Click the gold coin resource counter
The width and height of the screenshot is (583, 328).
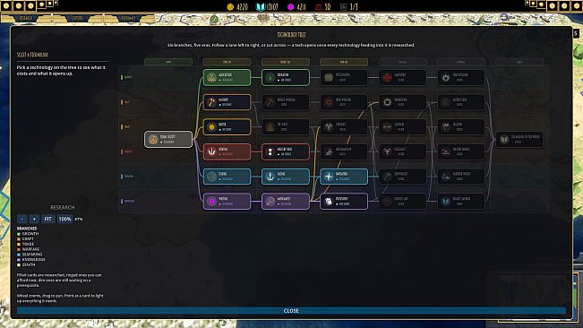[x=237, y=6]
